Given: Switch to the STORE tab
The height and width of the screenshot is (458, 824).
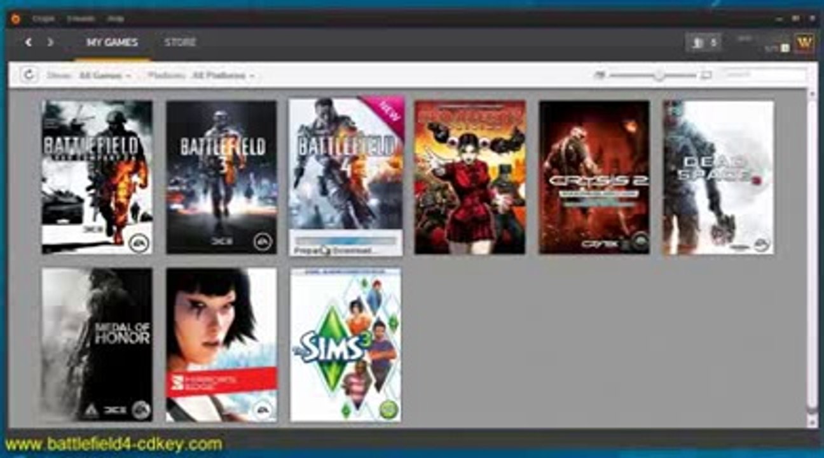Looking at the screenshot, I should coord(180,43).
